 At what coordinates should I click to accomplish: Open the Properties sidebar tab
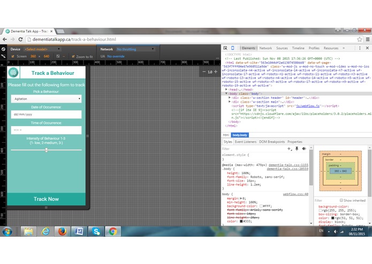pos(295,142)
